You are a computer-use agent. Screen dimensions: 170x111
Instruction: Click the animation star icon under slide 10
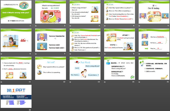point(139,54)
